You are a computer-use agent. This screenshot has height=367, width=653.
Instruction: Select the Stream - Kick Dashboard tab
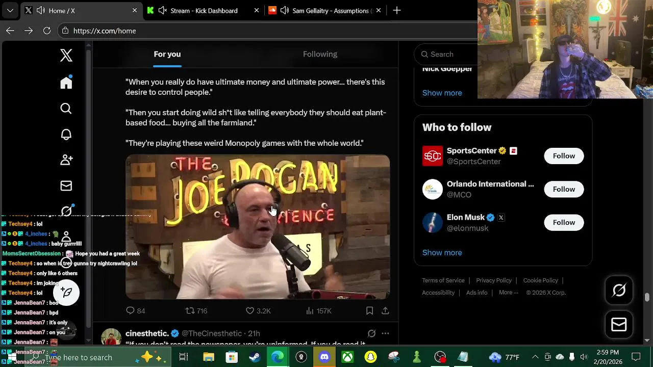(x=203, y=10)
